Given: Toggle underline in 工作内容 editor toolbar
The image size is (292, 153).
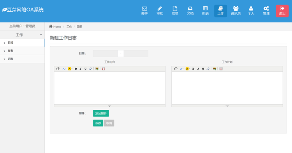Looking at the screenshot, I should (x=86, y=69).
